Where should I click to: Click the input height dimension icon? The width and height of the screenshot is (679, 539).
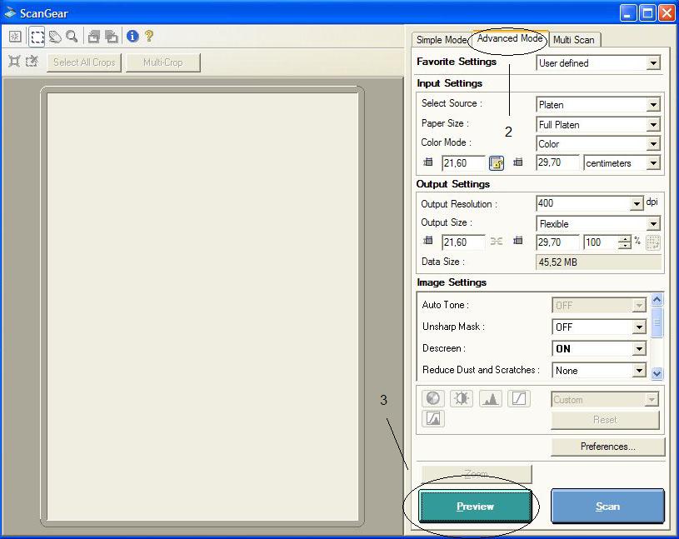click(x=518, y=162)
